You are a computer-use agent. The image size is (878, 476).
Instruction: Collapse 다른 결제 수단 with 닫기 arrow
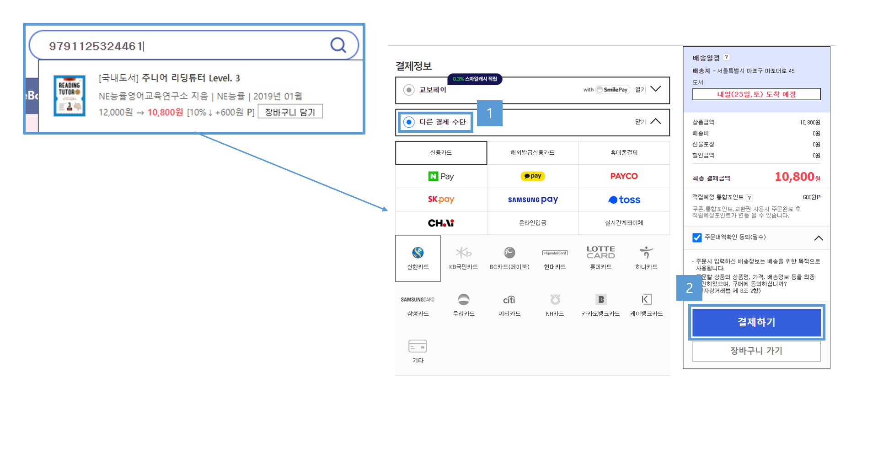click(655, 121)
